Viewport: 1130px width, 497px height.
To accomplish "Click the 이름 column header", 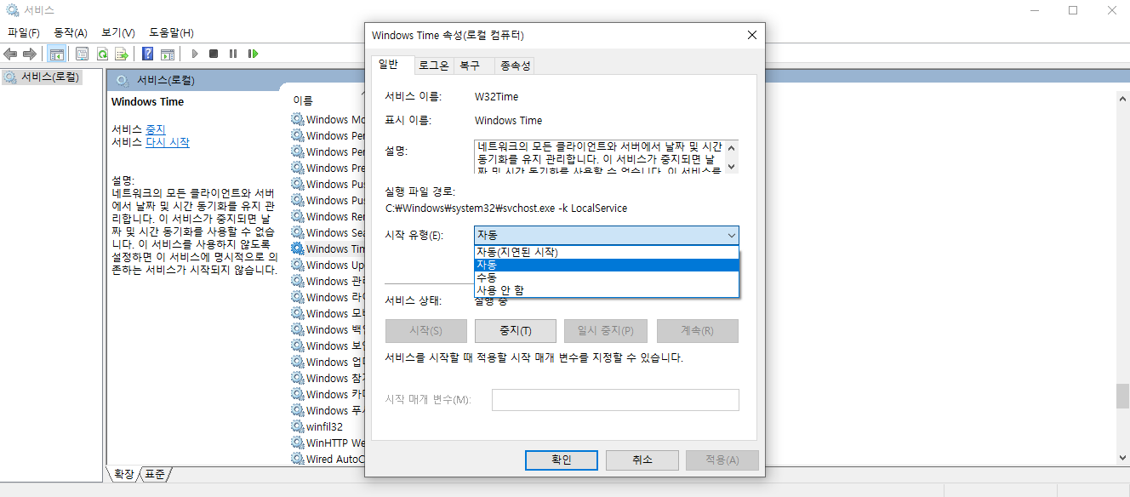I will click(x=303, y=100).
